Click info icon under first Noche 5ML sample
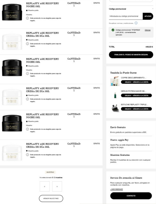Viewport: 156px width, 204px height. tap(27, 18)
